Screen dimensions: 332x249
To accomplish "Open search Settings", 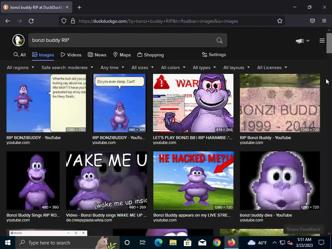I will click(x=214, y=54).
